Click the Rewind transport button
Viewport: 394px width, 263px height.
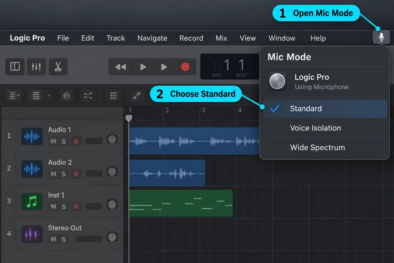pos(121,67)
